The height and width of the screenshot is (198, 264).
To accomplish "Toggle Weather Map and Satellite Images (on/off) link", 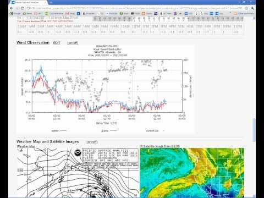I will [92, 142].
